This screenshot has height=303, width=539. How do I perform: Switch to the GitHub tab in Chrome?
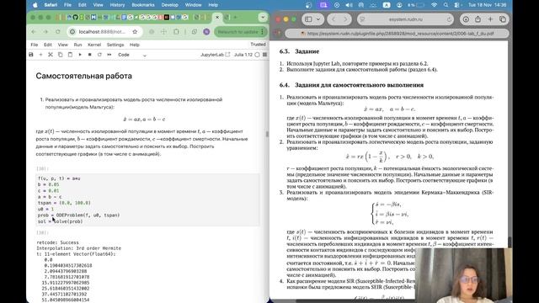75,17
